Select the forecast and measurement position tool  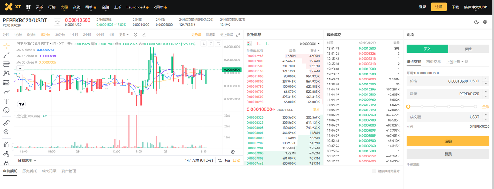(6, 82)
